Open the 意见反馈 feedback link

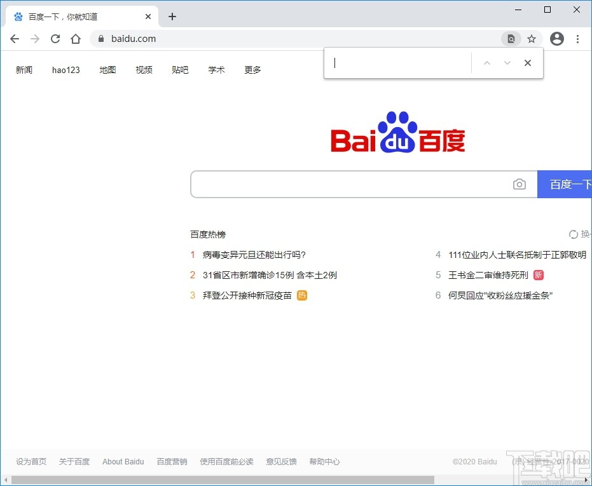click(x=281, y=462)
